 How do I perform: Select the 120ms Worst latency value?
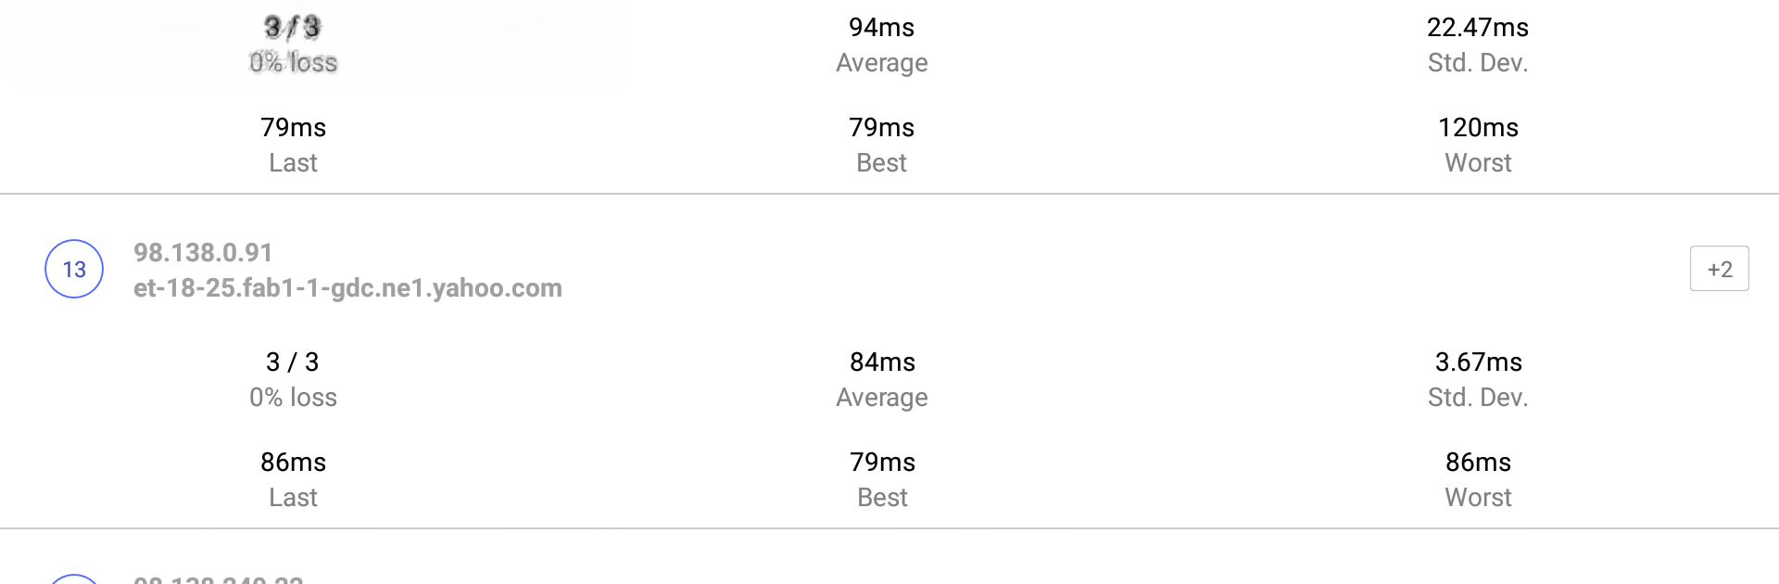(1478, 127)
